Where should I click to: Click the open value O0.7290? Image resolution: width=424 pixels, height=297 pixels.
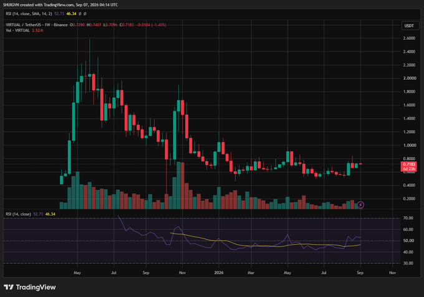tap(77, 25)
